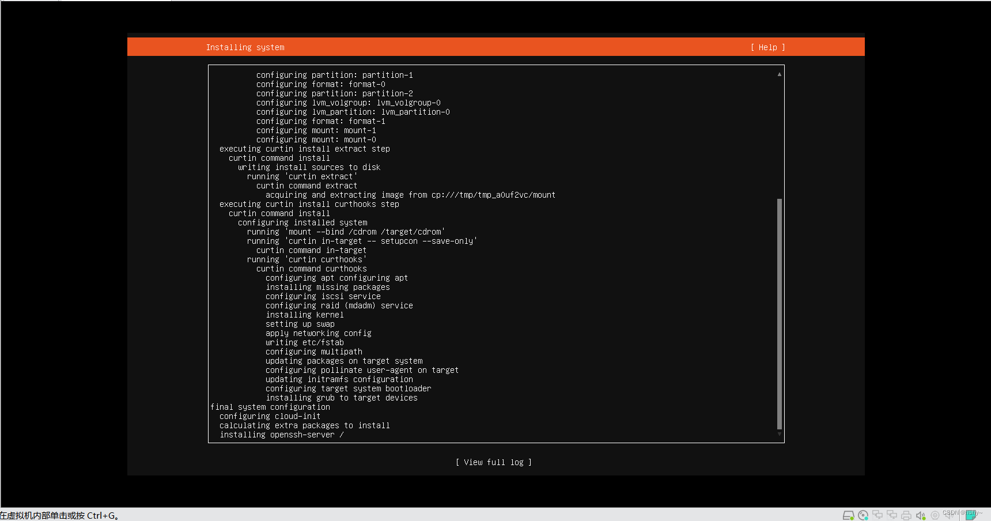The image size is (991, 521).
Task: Click the VMware printer status icon
Action: (x=906, y=515)
